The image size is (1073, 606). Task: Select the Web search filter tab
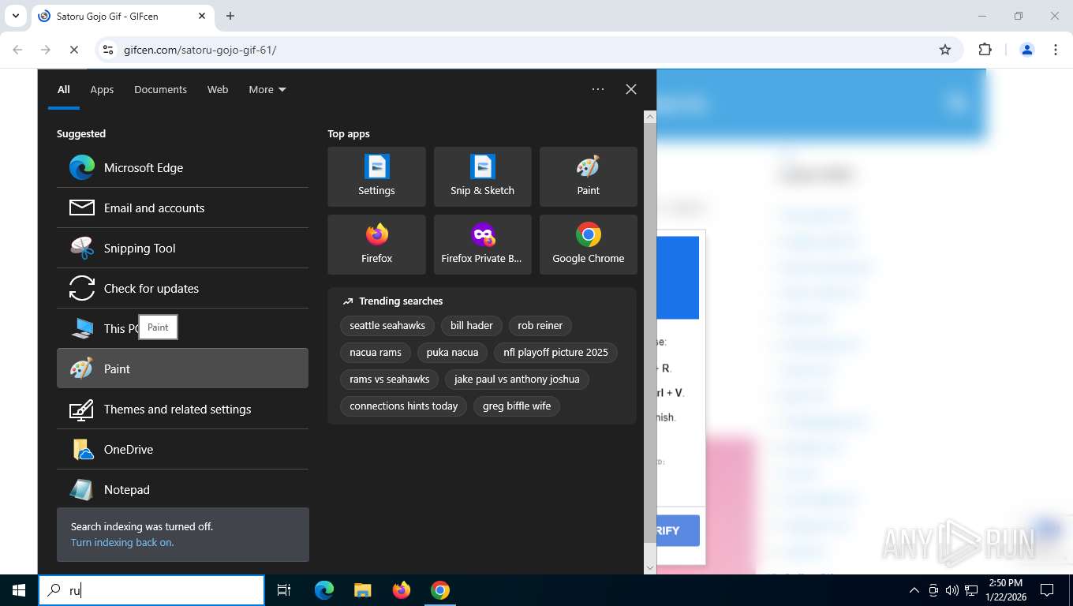point(218,90)
